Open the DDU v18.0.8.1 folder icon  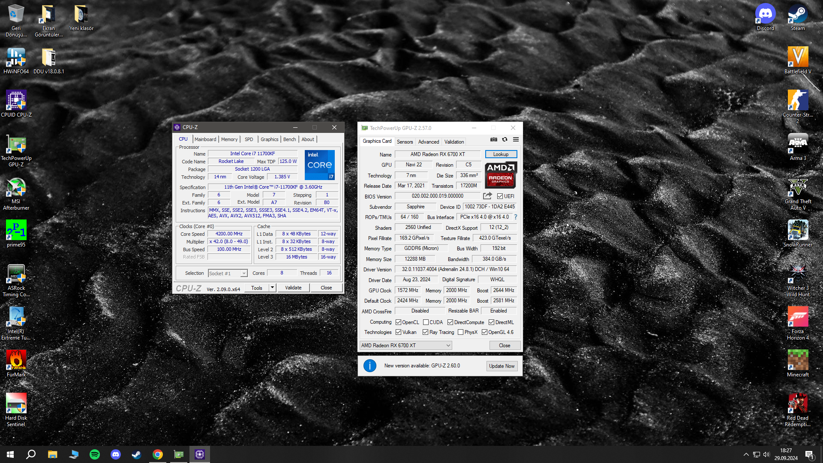(x=49, y=60)
